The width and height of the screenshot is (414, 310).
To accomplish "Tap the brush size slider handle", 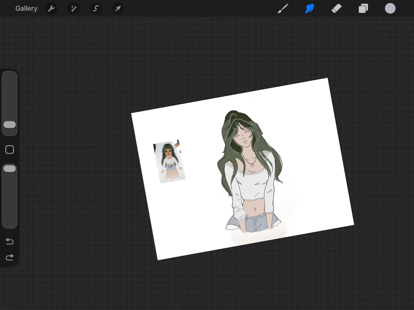I will [x=10, y=125].
